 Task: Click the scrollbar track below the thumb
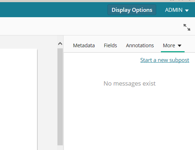60,147
